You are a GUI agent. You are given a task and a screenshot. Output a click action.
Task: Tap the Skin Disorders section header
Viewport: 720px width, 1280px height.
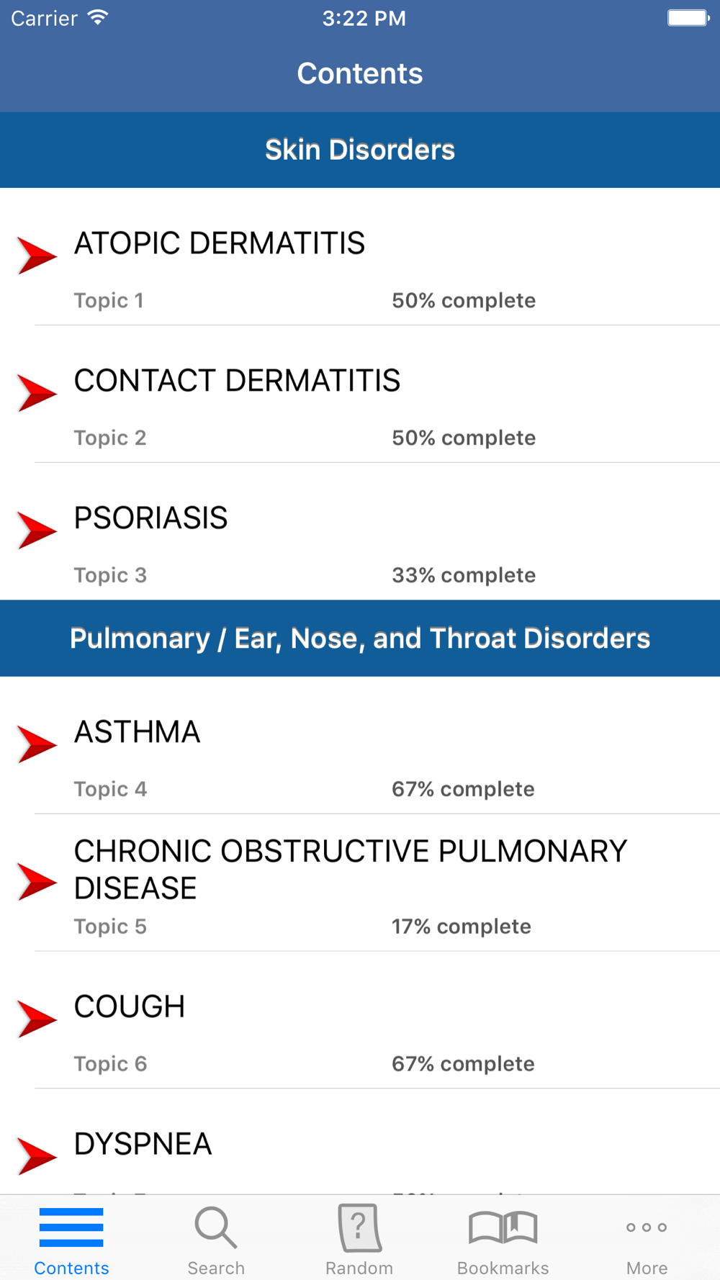click(x=360, y=150)
